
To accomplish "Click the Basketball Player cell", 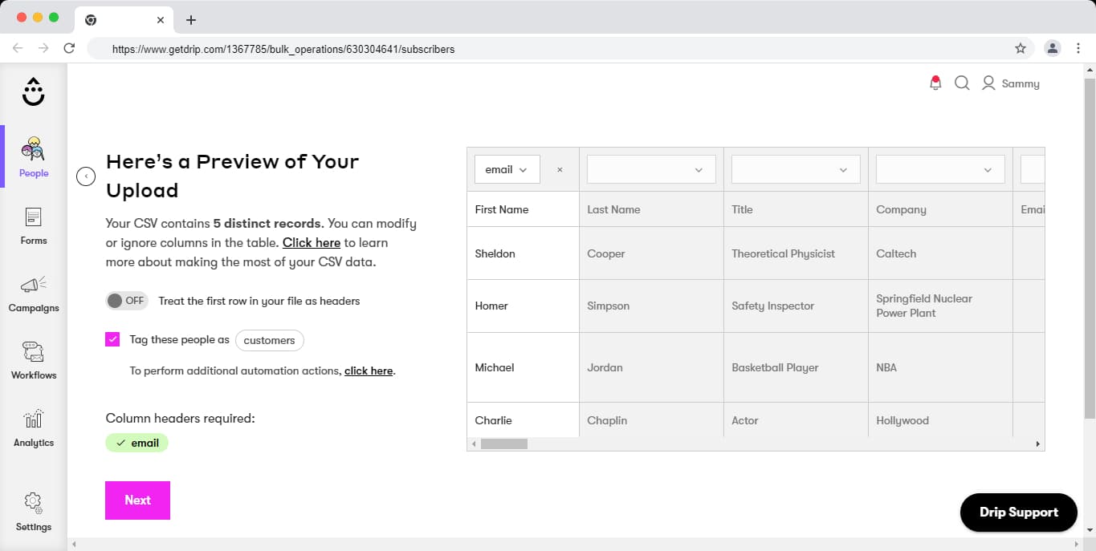I will coord(796,367).
